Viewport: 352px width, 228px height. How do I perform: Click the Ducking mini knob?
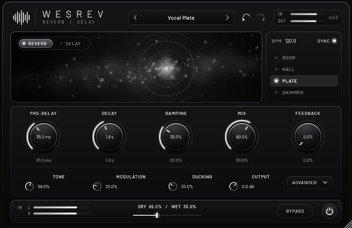[x=172, y=186]
